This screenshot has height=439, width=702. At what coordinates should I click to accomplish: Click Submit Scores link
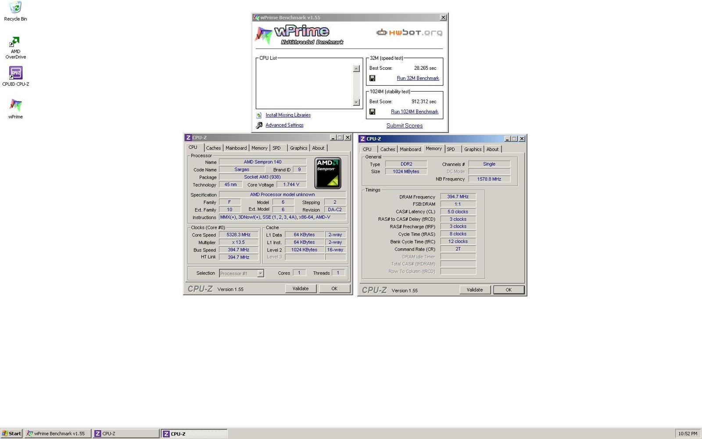[x=405, y=126]
